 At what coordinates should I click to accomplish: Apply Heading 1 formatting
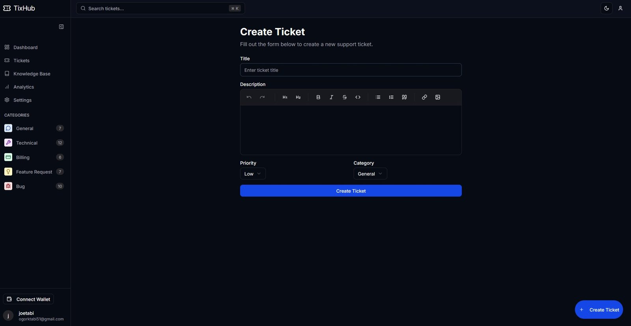(285, 97)
